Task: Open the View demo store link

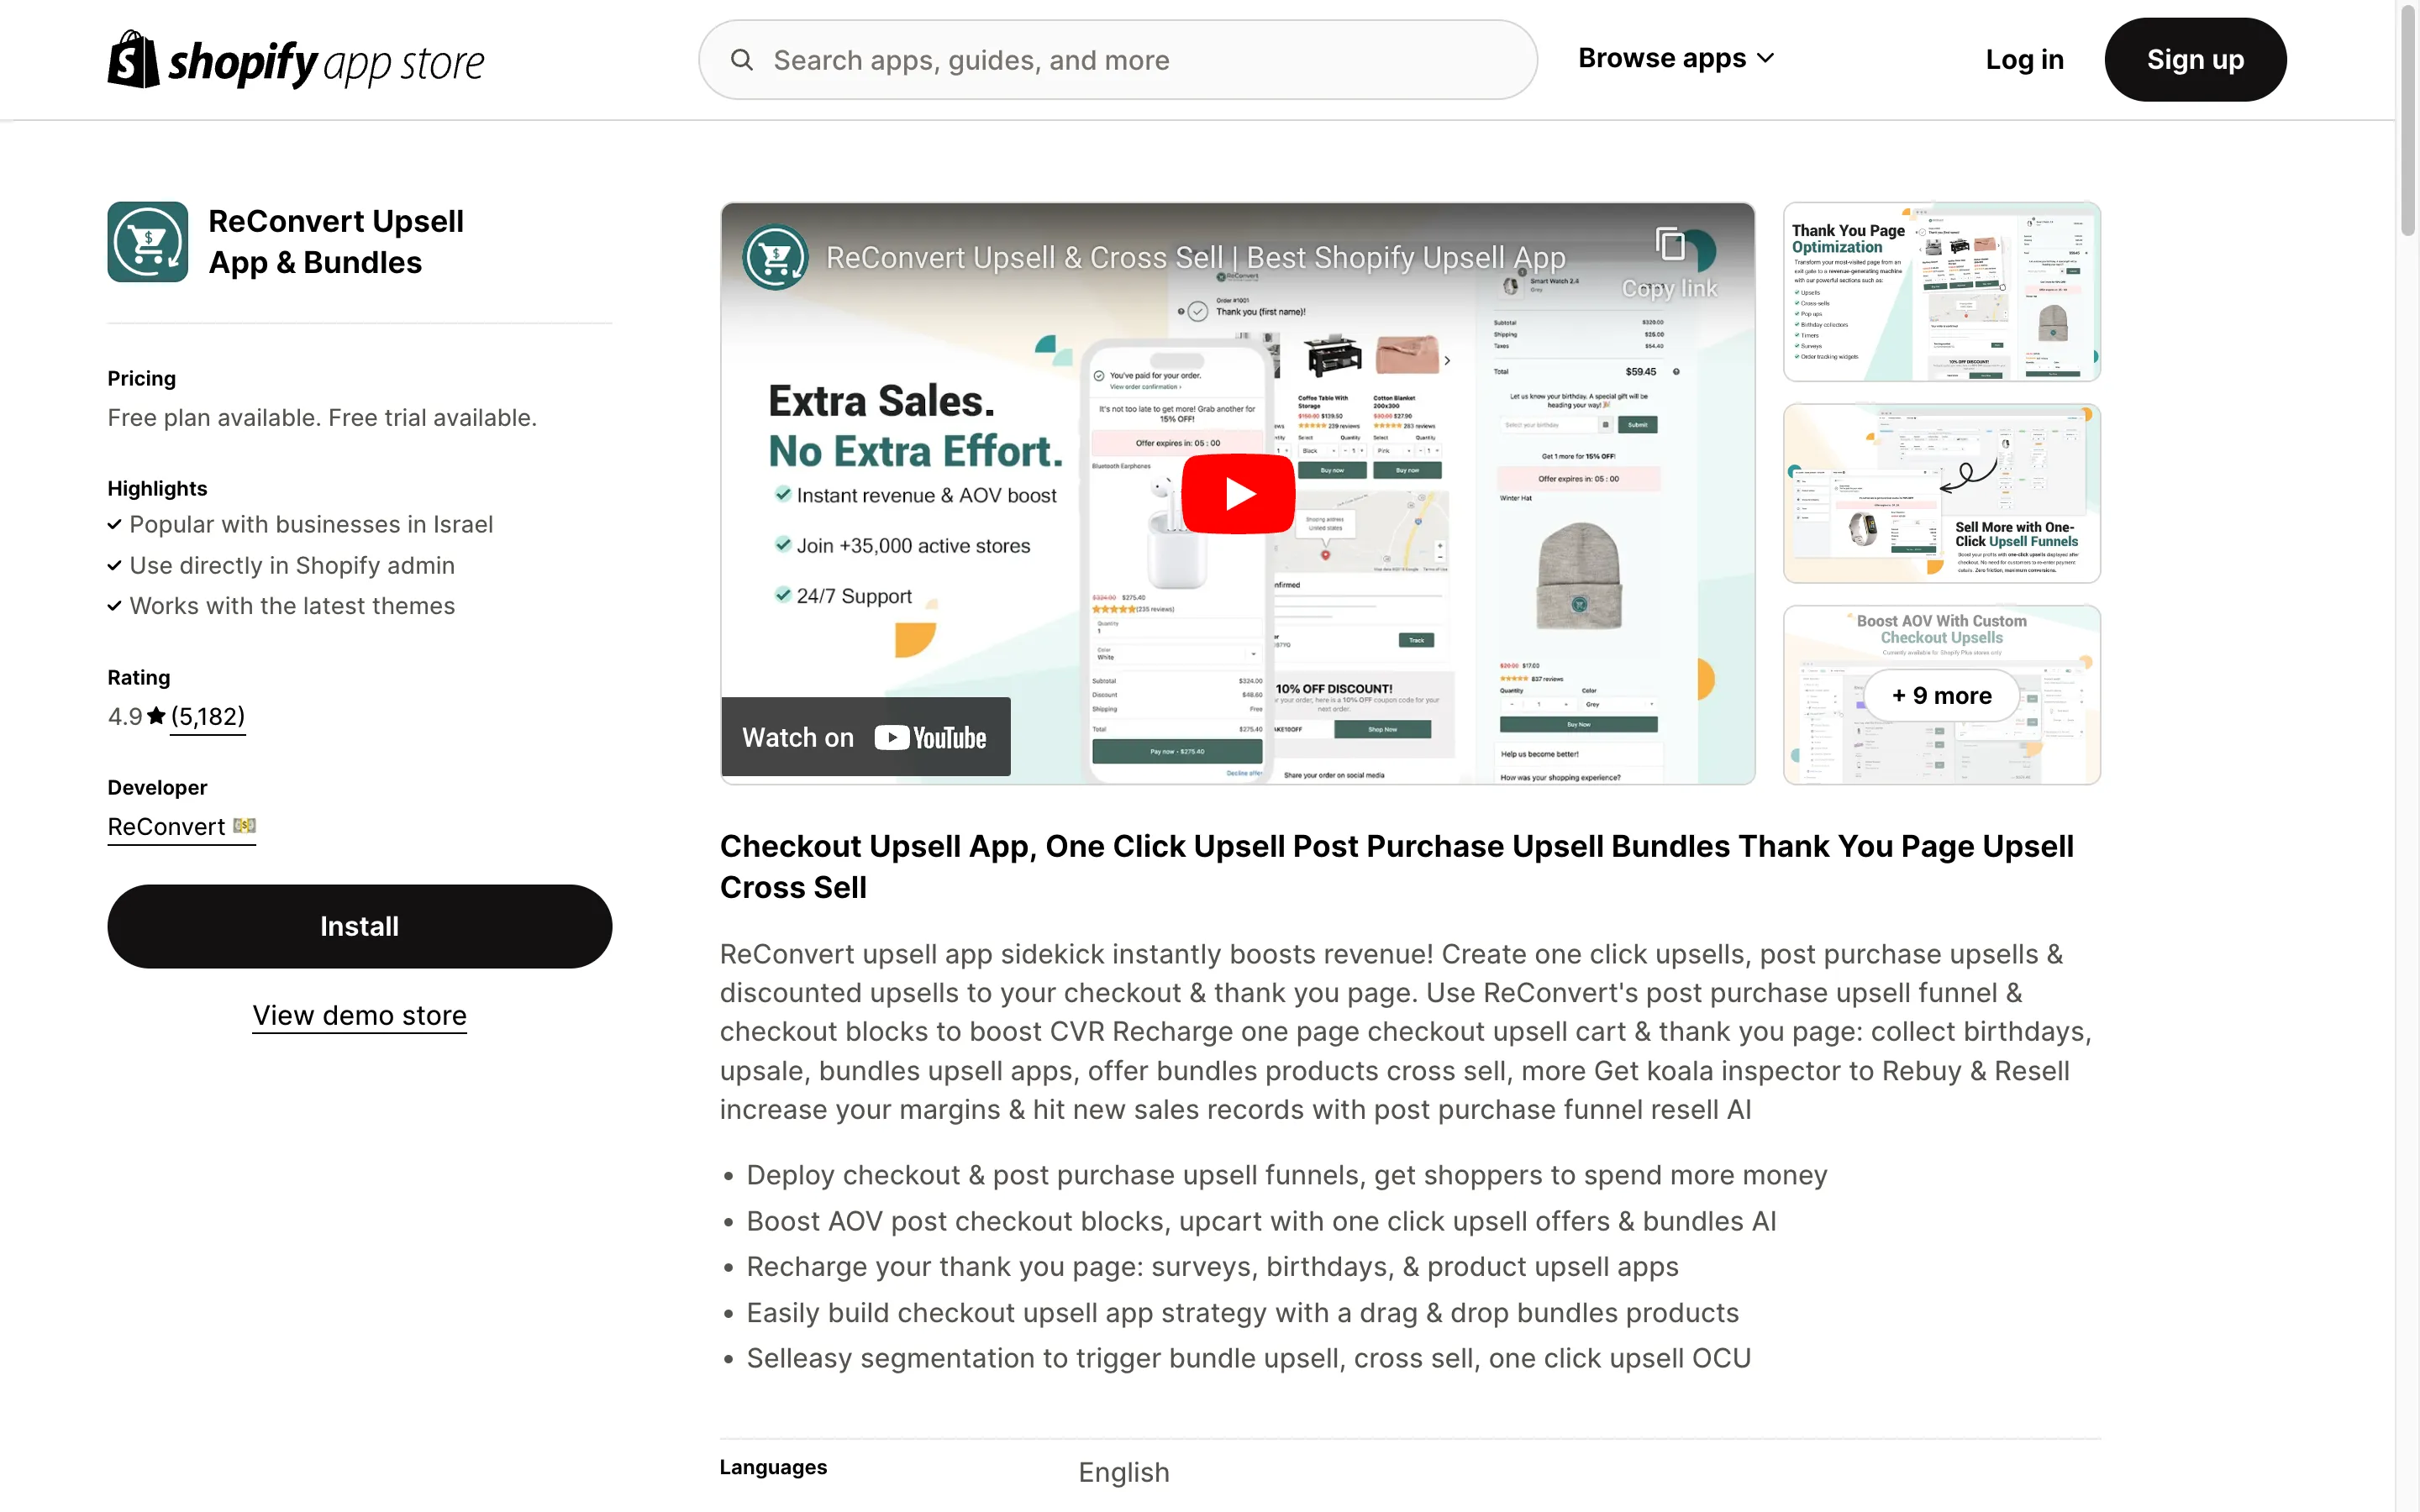Action: pyautogui.click(x=360, y=1015)
